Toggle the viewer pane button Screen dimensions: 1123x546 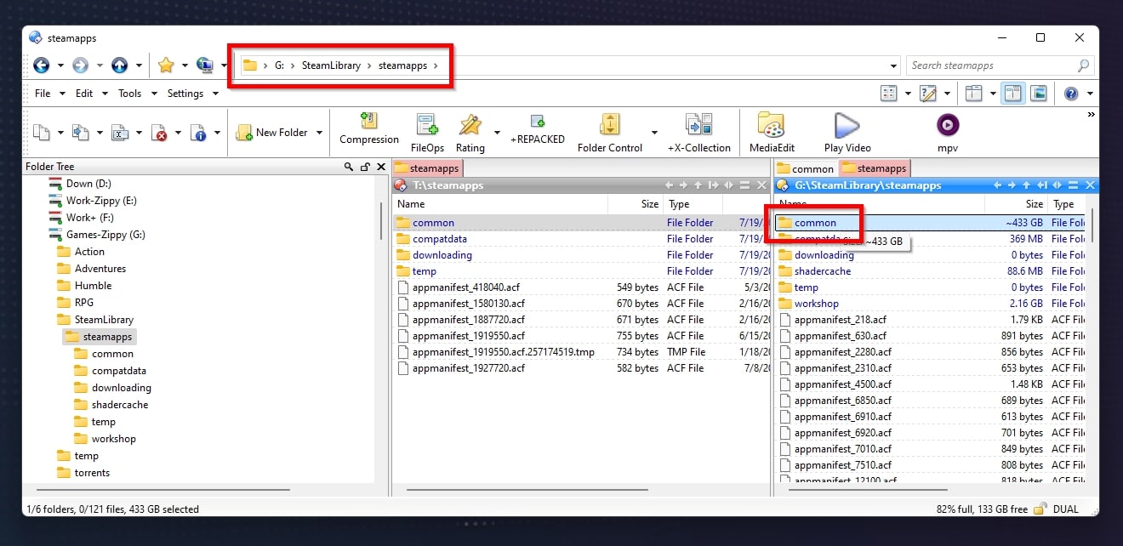tap(1038, 93)
